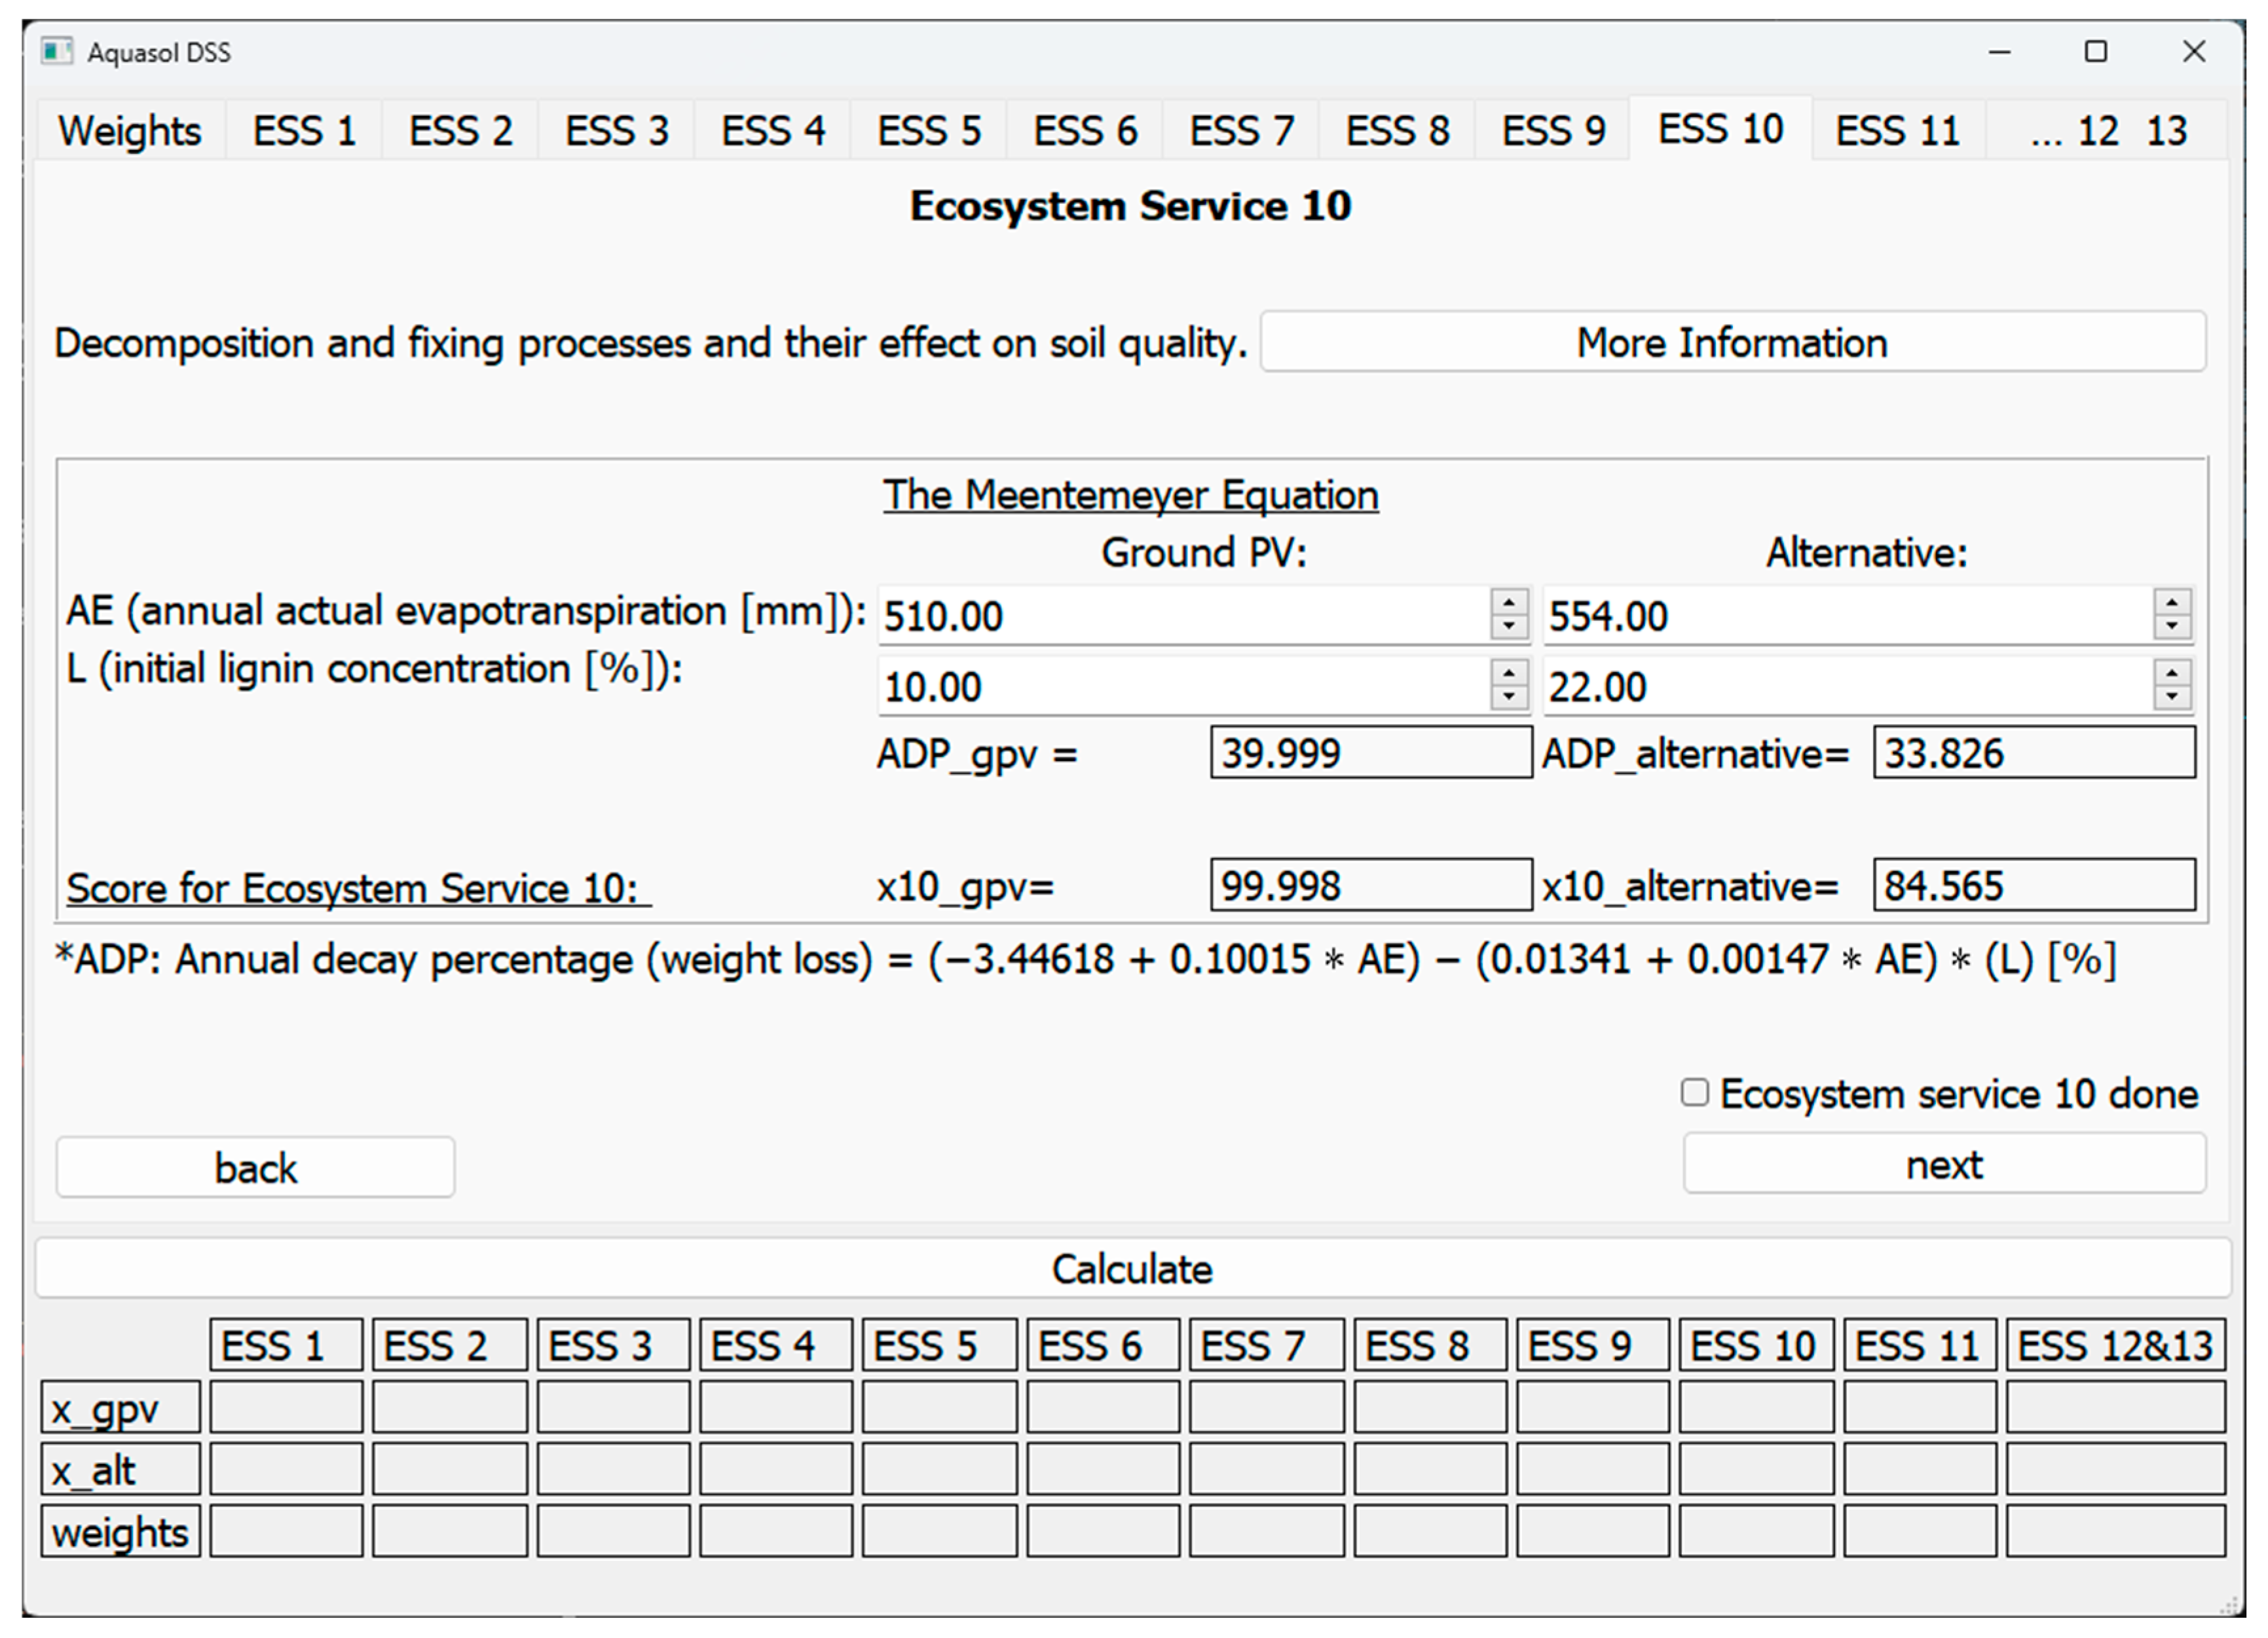The height and width of the screenshot is (1638, 2268).
Task: Click the x10_alternative score output field
Action: point(2033,885)
